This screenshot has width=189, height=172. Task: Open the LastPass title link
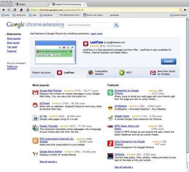click(96, 42)
